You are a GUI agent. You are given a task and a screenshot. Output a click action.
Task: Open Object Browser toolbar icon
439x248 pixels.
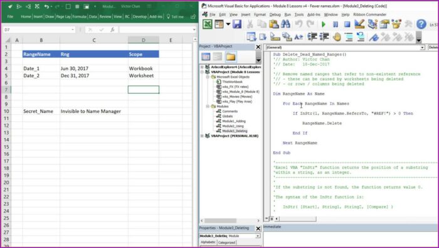[396, 24]
